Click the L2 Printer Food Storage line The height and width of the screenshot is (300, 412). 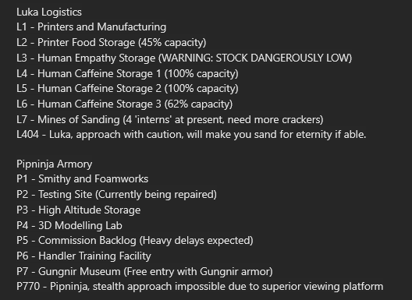(x=111, y=43)
